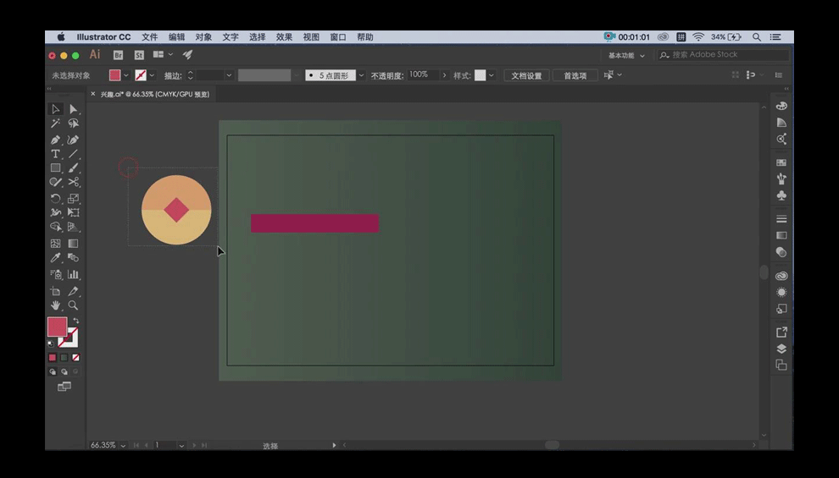
Task: Expand opacity slider arrow
Action: pos(444,75)
